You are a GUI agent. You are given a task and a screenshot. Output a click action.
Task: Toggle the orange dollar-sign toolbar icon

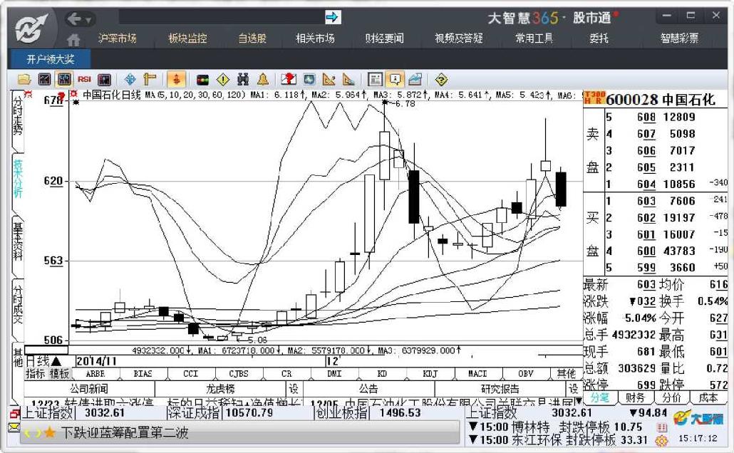pos(177,80)
